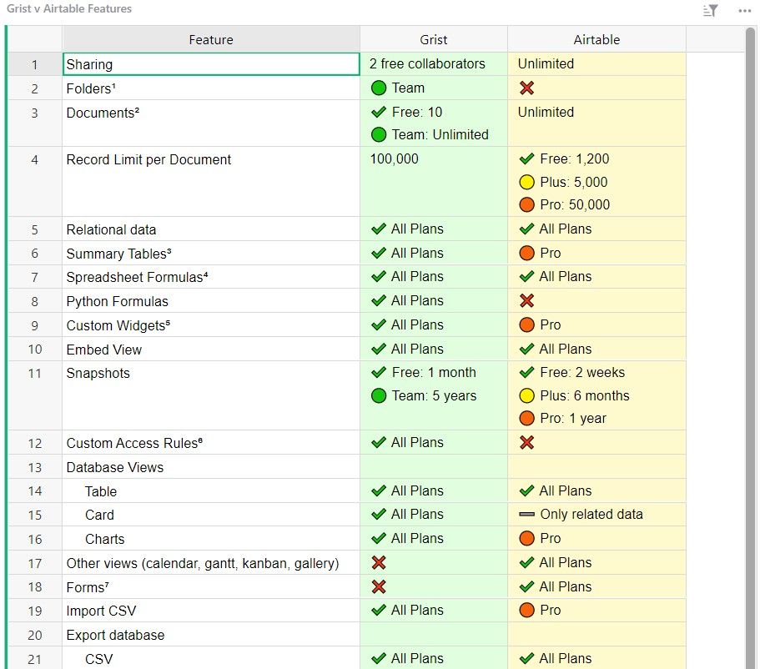The image size is (760, 669).
Task: Click the Grist checkmark in the Card row
Action: (379, 514)
